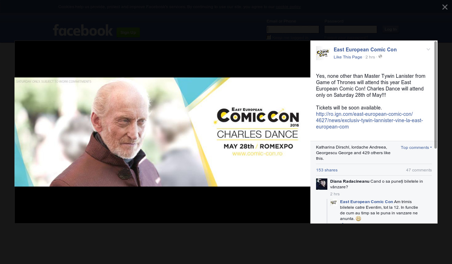
Task: Click the Log In button
Action: click(391, 29)
